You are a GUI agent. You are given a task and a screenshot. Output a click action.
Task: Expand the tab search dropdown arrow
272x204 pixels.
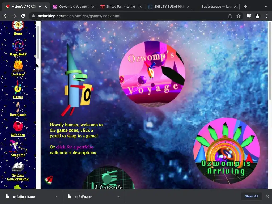pos(266,7)
